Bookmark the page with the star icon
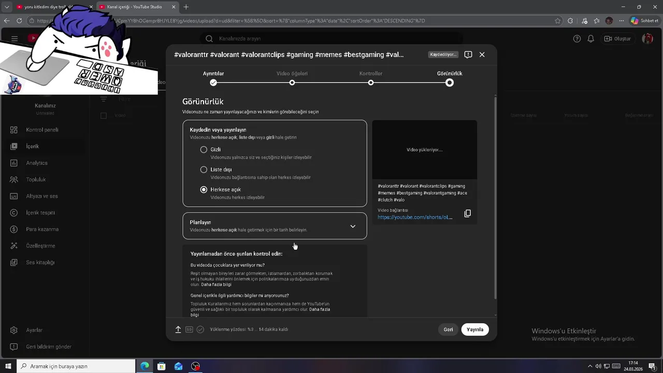 [x=558, y=21]
